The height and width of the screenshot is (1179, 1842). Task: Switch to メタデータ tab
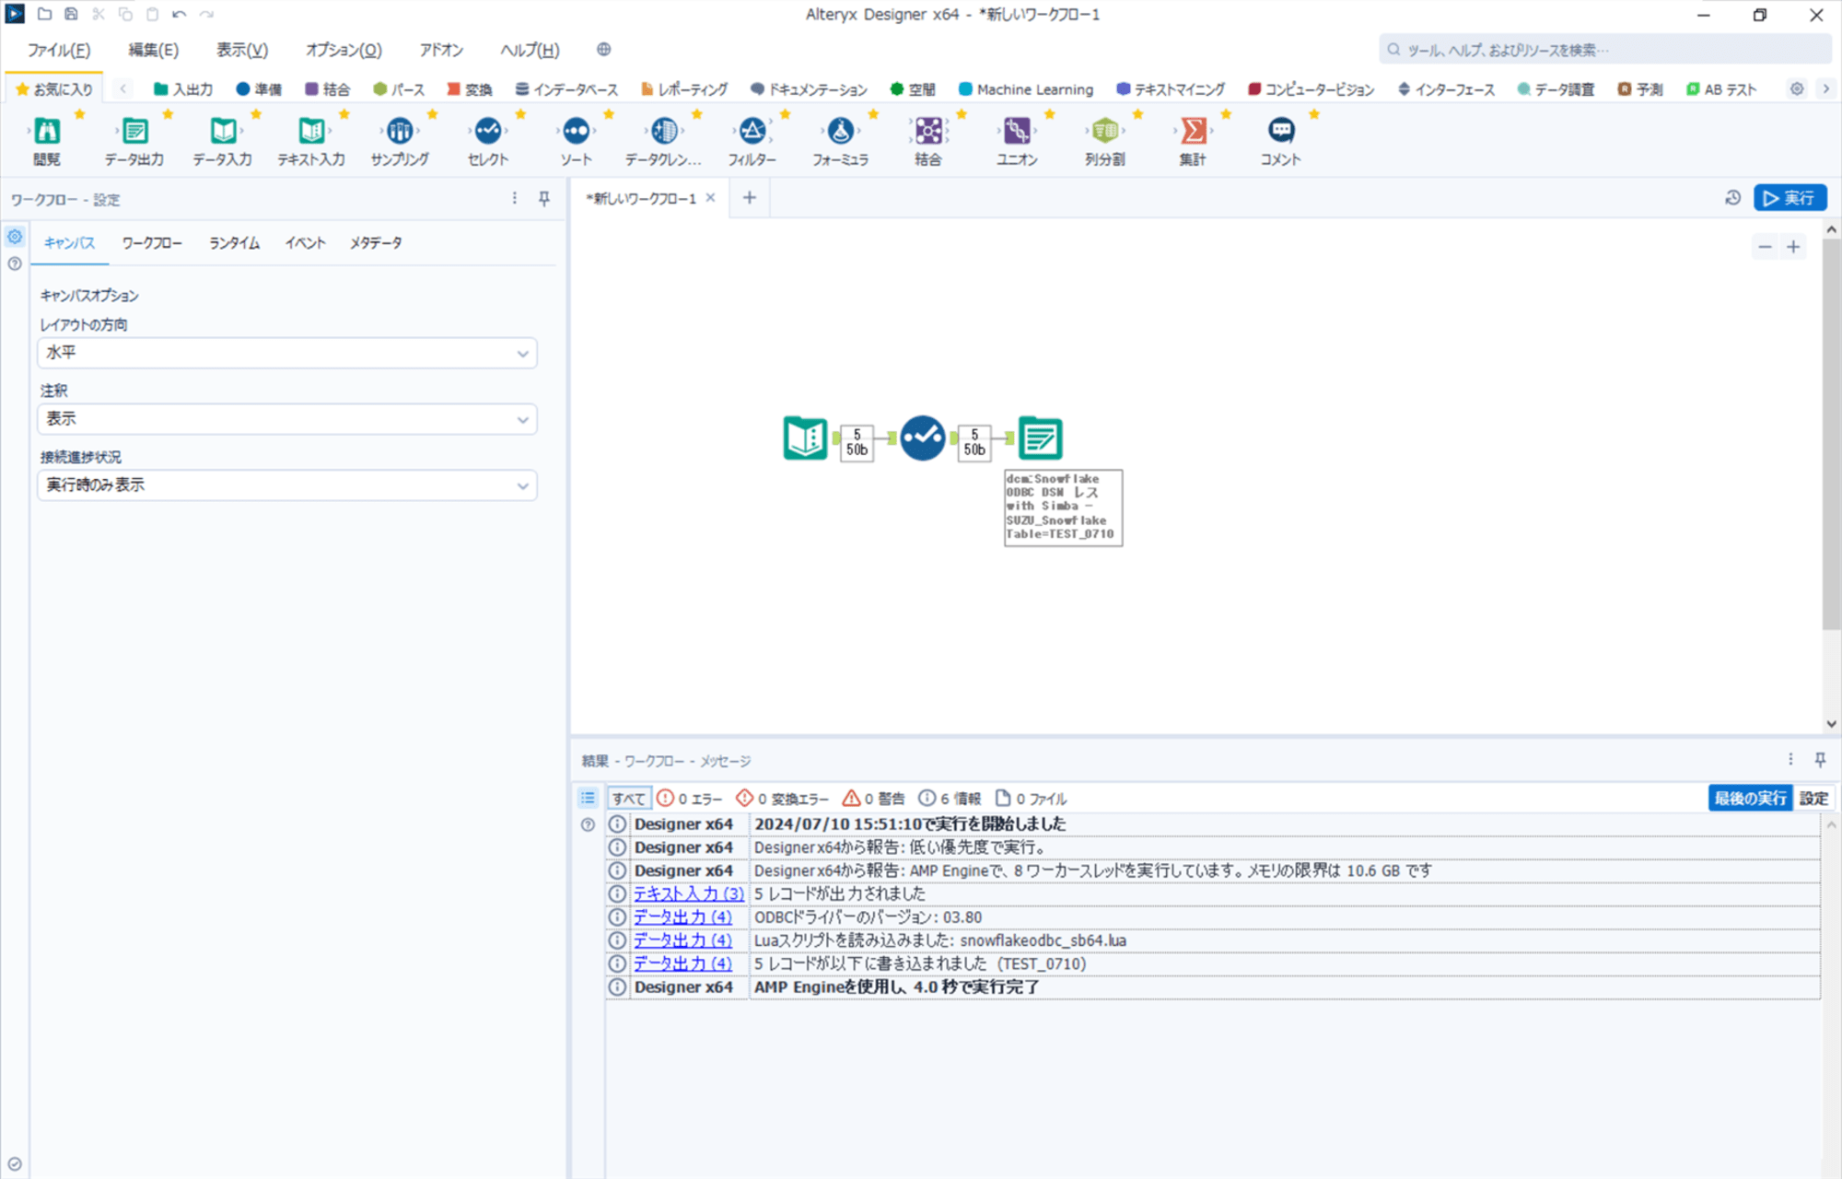[x=376, y=243]
